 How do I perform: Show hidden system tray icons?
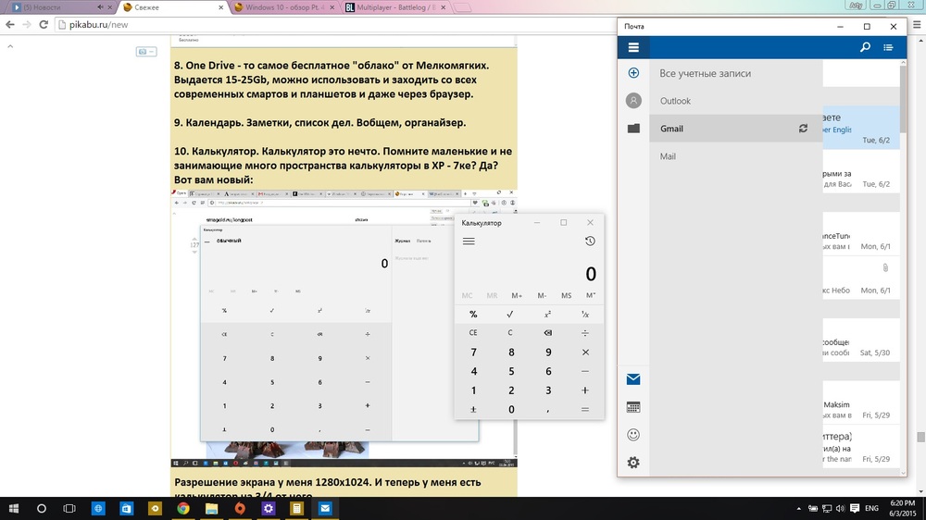click(x=796, y=509)
